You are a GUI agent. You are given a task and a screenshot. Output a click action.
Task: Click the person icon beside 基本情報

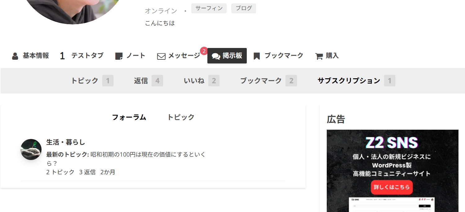15,56
